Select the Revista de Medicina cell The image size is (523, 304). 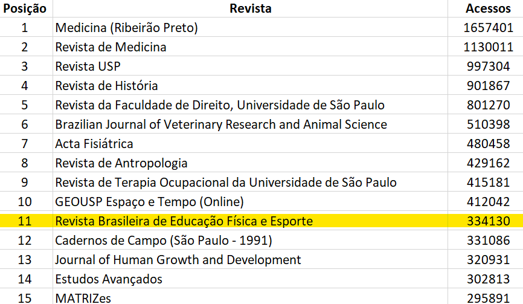pyautogui.click(x=250, y=47)
